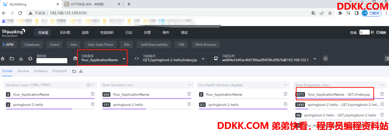Click the translate page icon in address bar

pos(314,13)
